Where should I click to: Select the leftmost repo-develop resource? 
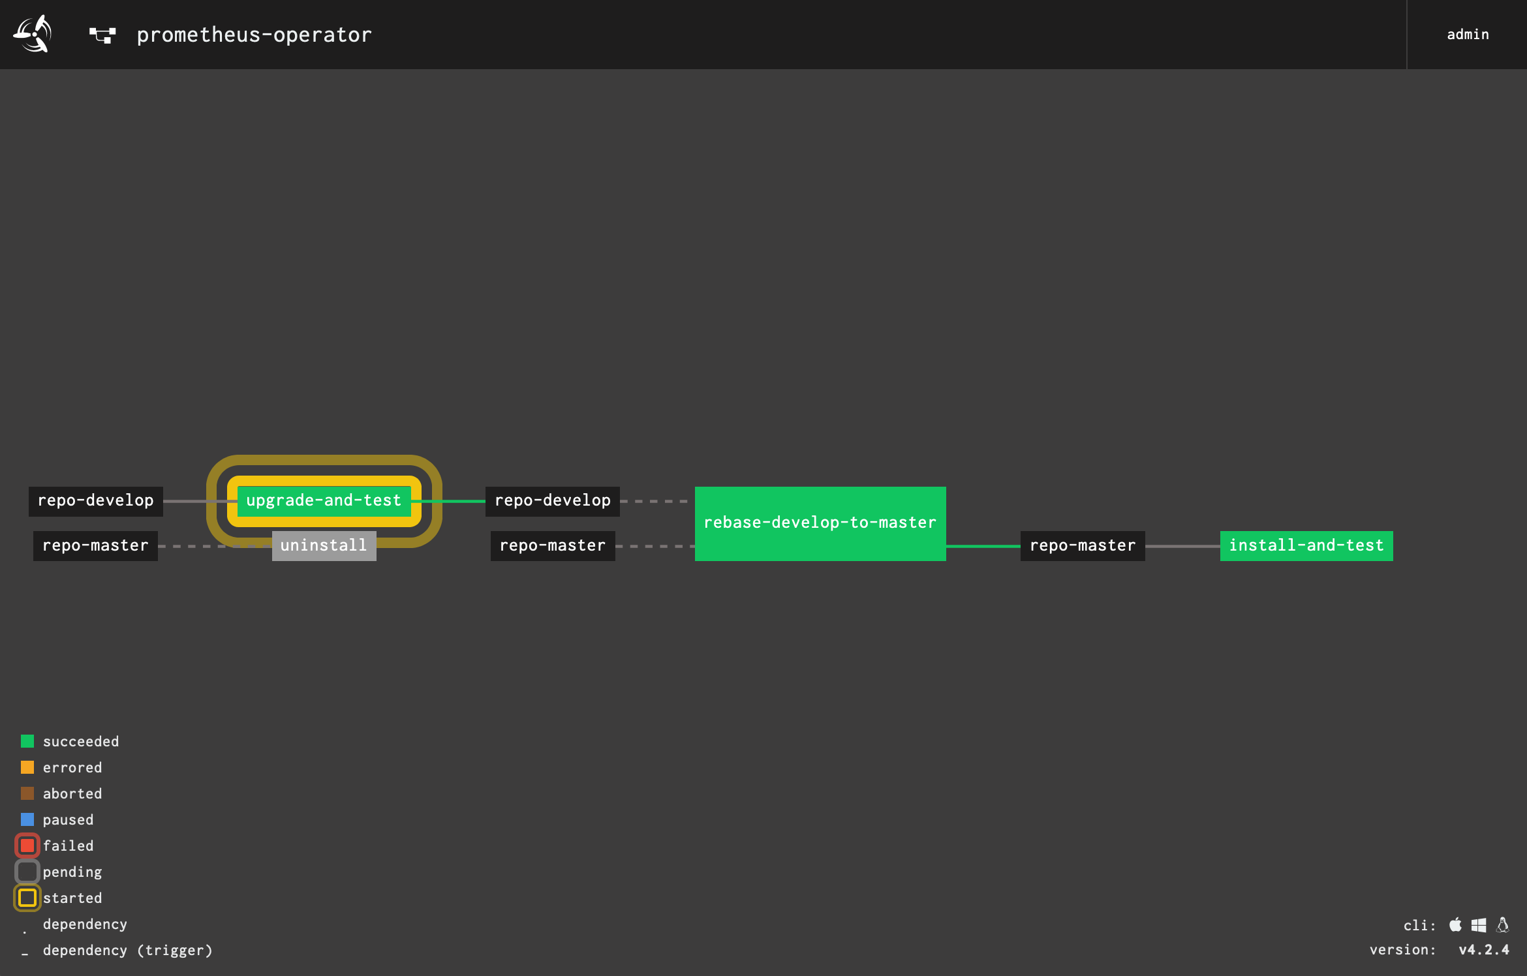pos(95,500)
